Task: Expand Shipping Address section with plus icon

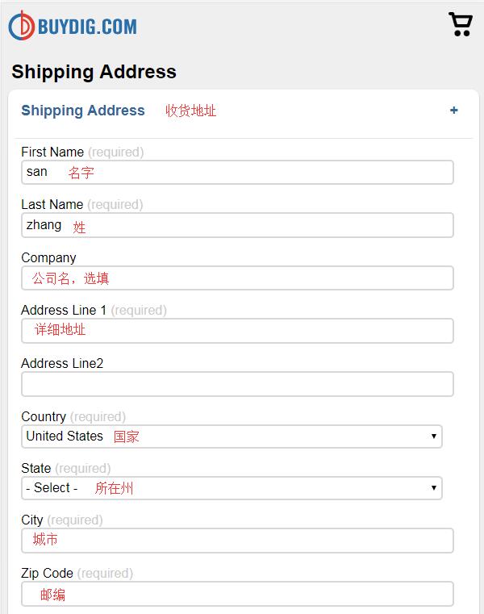Action: pos(454,111)
